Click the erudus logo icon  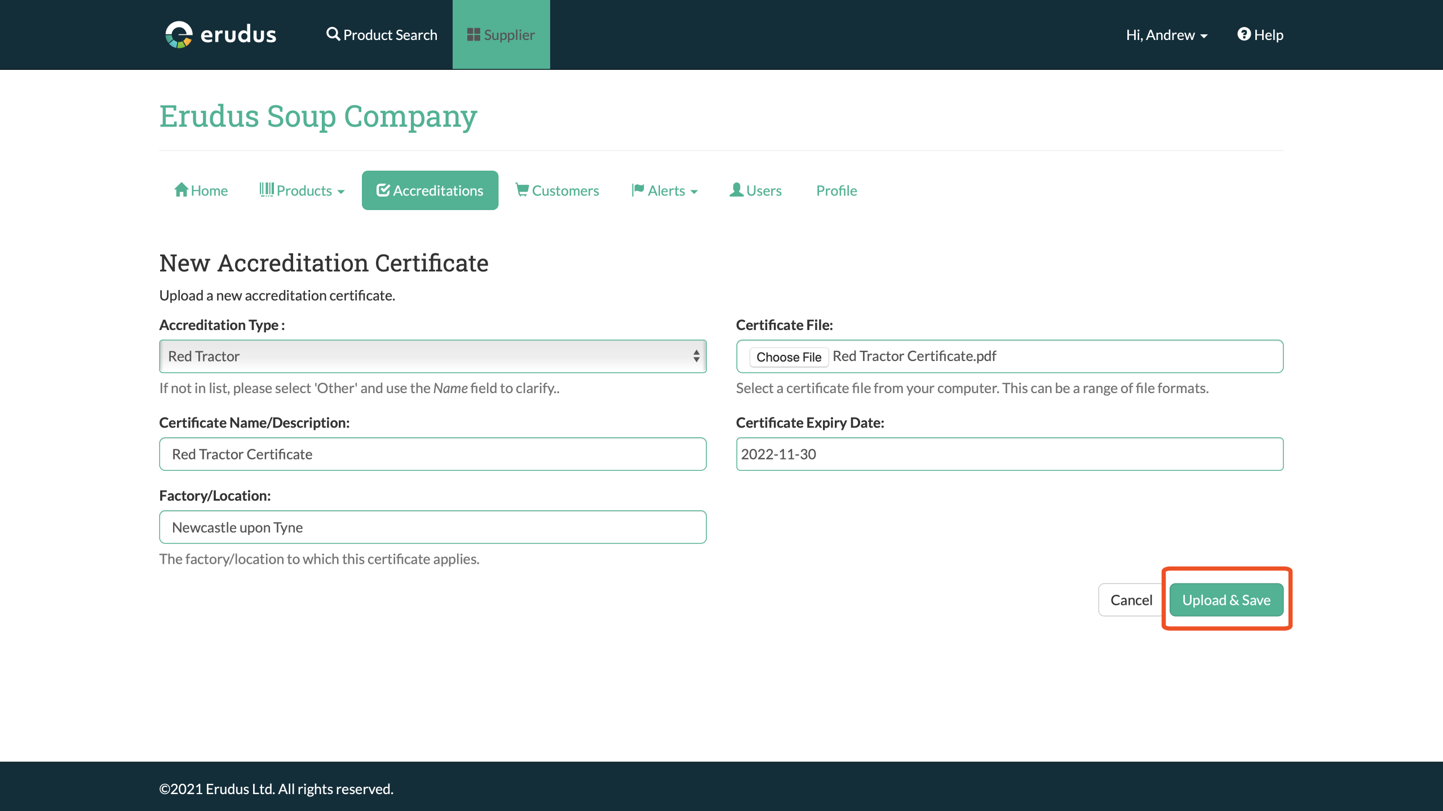179,35
